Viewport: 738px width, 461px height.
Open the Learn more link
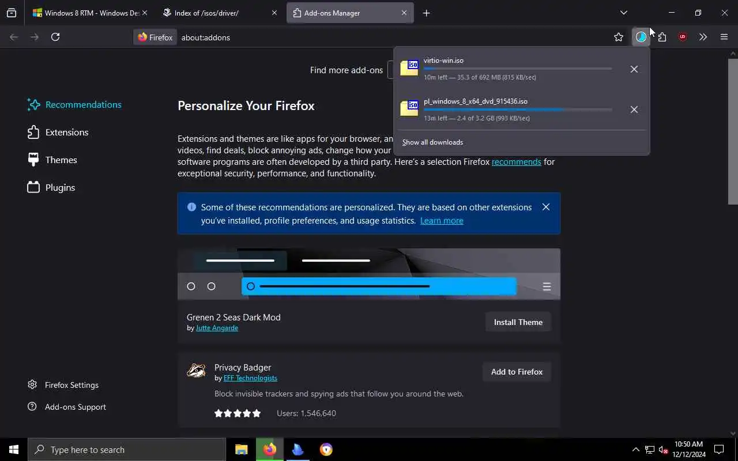pyautogui.click(x=442, y=221)
